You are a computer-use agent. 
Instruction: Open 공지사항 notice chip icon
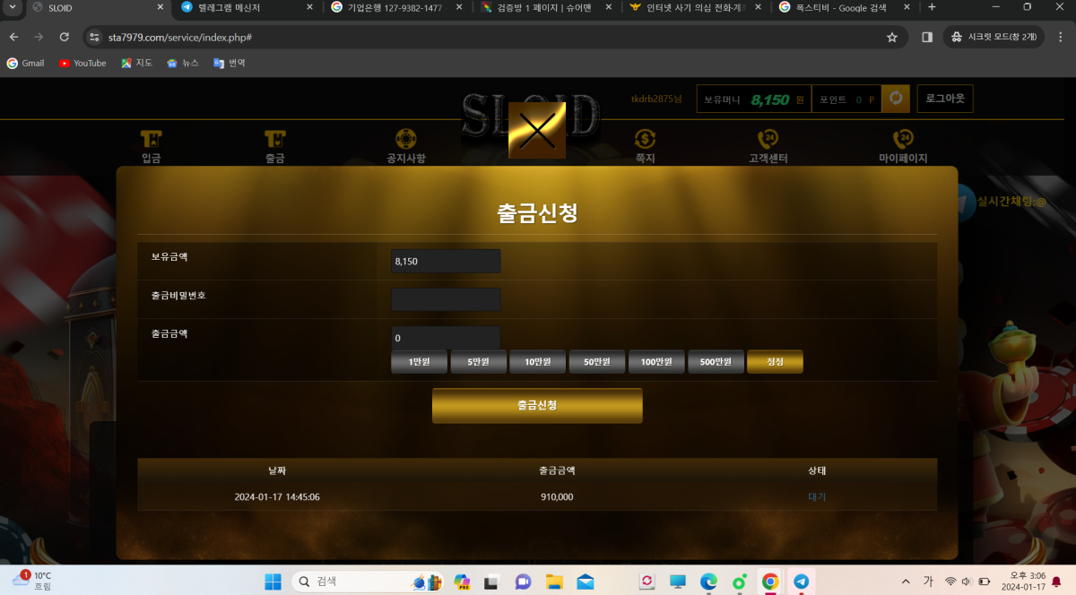[406, 140]
